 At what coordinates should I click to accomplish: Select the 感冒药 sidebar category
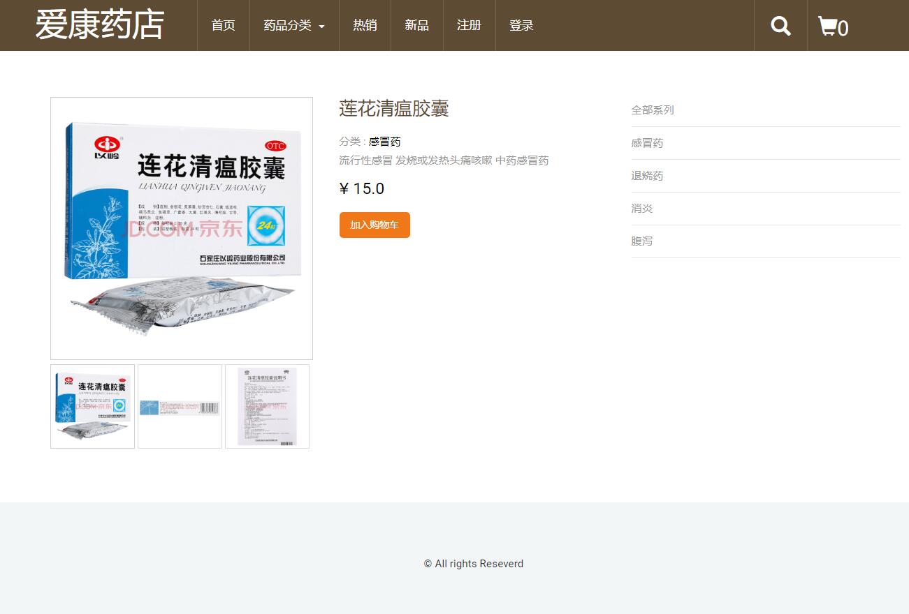click(646, 142)
